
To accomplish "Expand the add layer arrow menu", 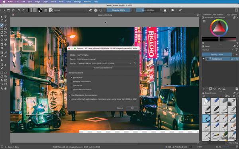I will click(207, 89).
